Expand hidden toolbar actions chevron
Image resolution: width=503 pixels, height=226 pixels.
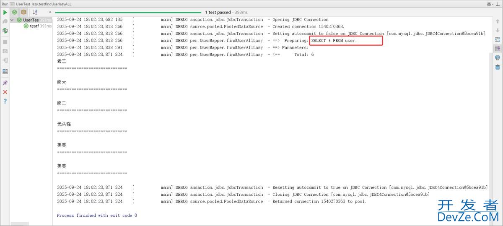pos(50,12)
